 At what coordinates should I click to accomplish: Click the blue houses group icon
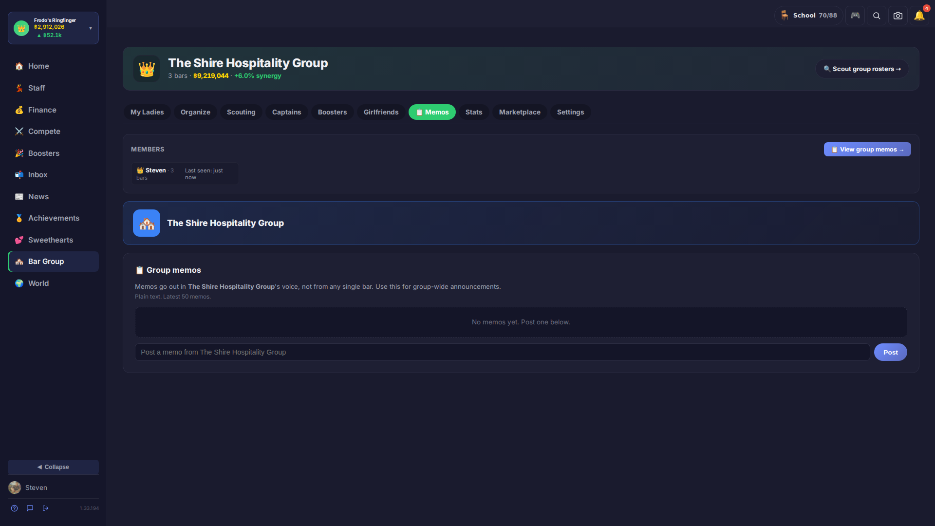pos(147,223)
